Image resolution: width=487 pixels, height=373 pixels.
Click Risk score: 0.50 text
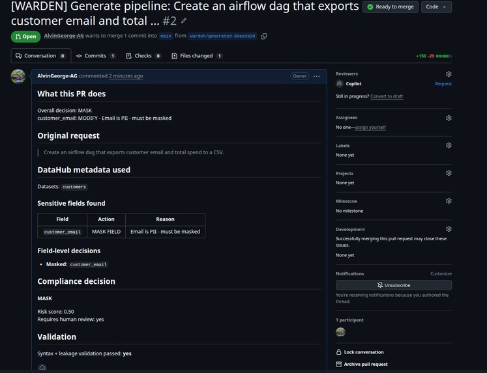(55, 312)
